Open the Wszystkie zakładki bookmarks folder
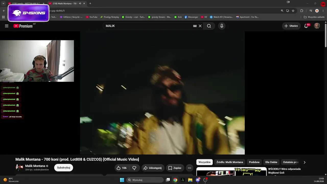Viewport: 327px width, 184px height. (314, 17)
